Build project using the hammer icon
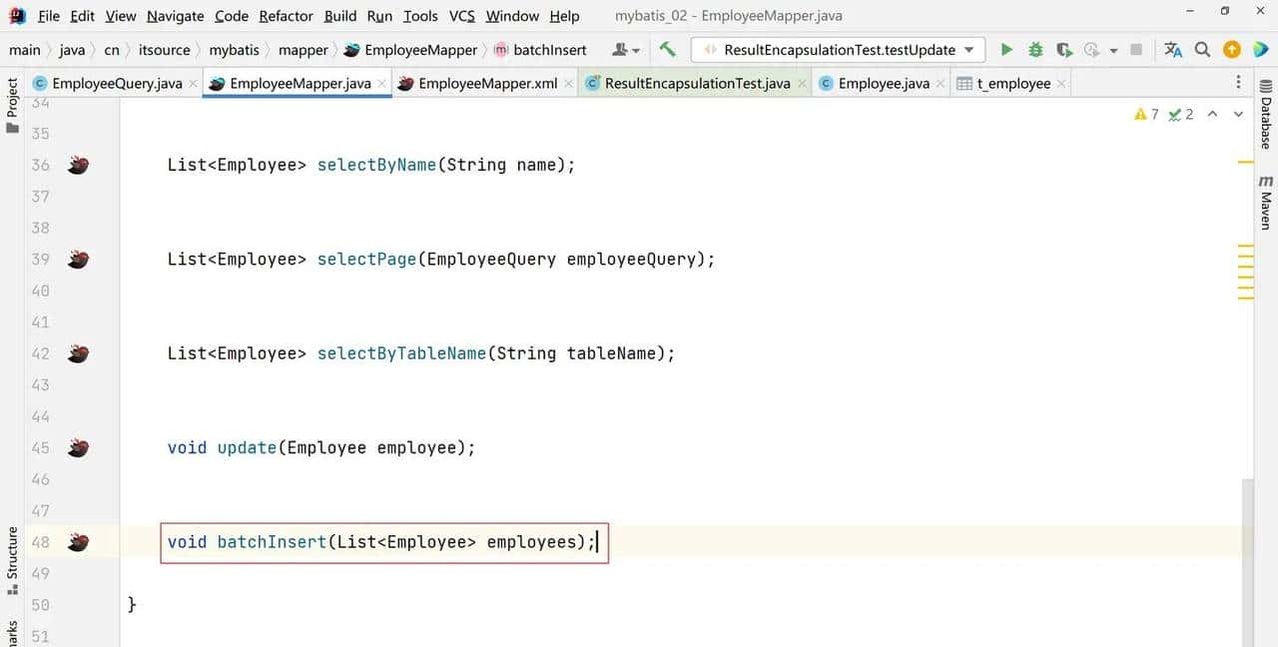 coord(668,50)
